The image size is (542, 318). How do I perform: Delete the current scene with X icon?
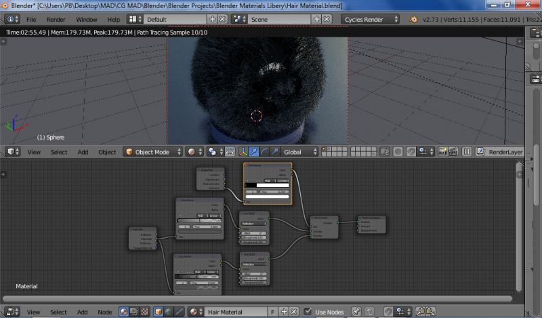click(327, 20)
